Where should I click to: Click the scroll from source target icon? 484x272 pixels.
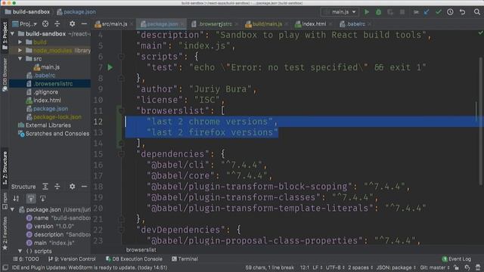pos(45,23)
